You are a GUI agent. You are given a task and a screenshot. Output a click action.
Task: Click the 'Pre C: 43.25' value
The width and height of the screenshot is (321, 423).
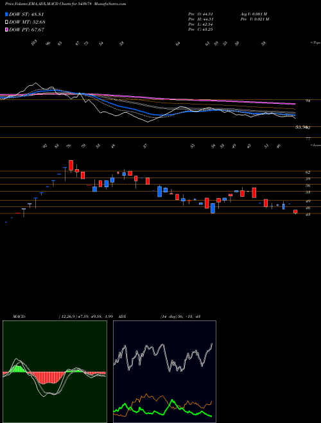(x=200, y=29)
